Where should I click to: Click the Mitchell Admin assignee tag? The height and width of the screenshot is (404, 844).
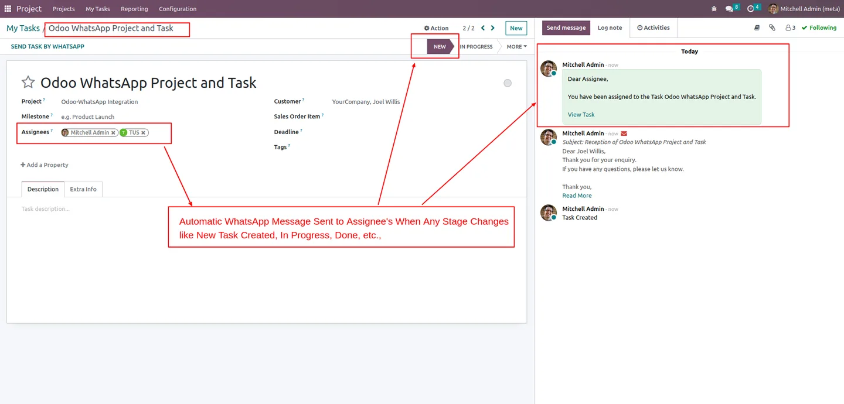(x=89, y=133)
